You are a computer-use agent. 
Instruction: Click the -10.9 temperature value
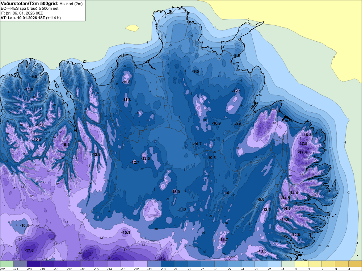[x=216, y=124]
